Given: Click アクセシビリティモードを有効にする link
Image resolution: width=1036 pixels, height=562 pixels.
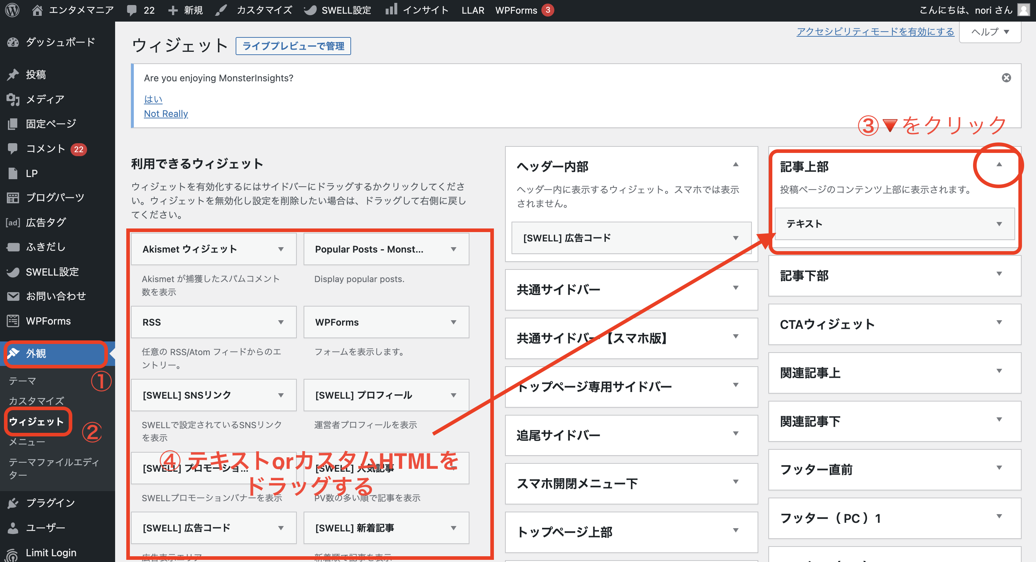Looking at the screenshot, I should coord(875,32).
